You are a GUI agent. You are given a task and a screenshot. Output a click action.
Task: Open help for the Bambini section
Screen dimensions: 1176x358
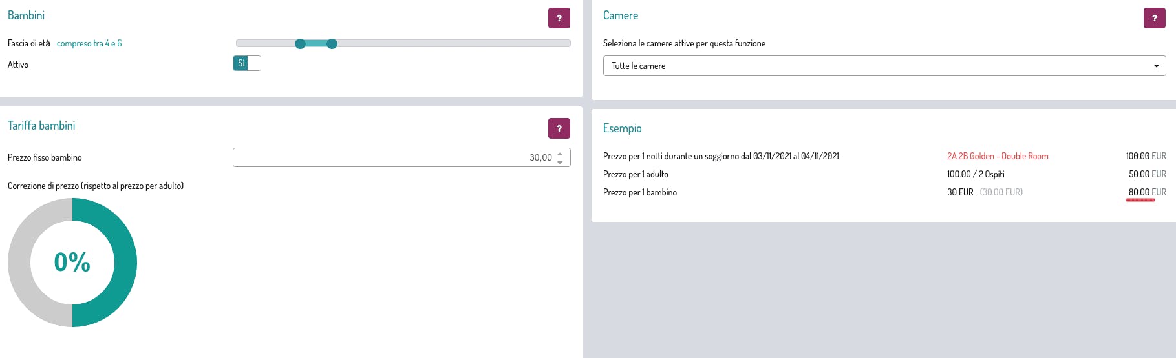[559, 18]
